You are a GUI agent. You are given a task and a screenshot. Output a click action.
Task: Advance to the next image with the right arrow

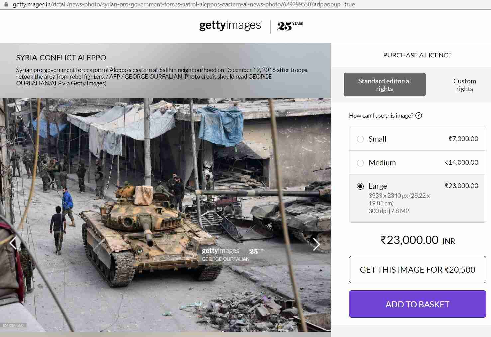(x=316, y=244)
